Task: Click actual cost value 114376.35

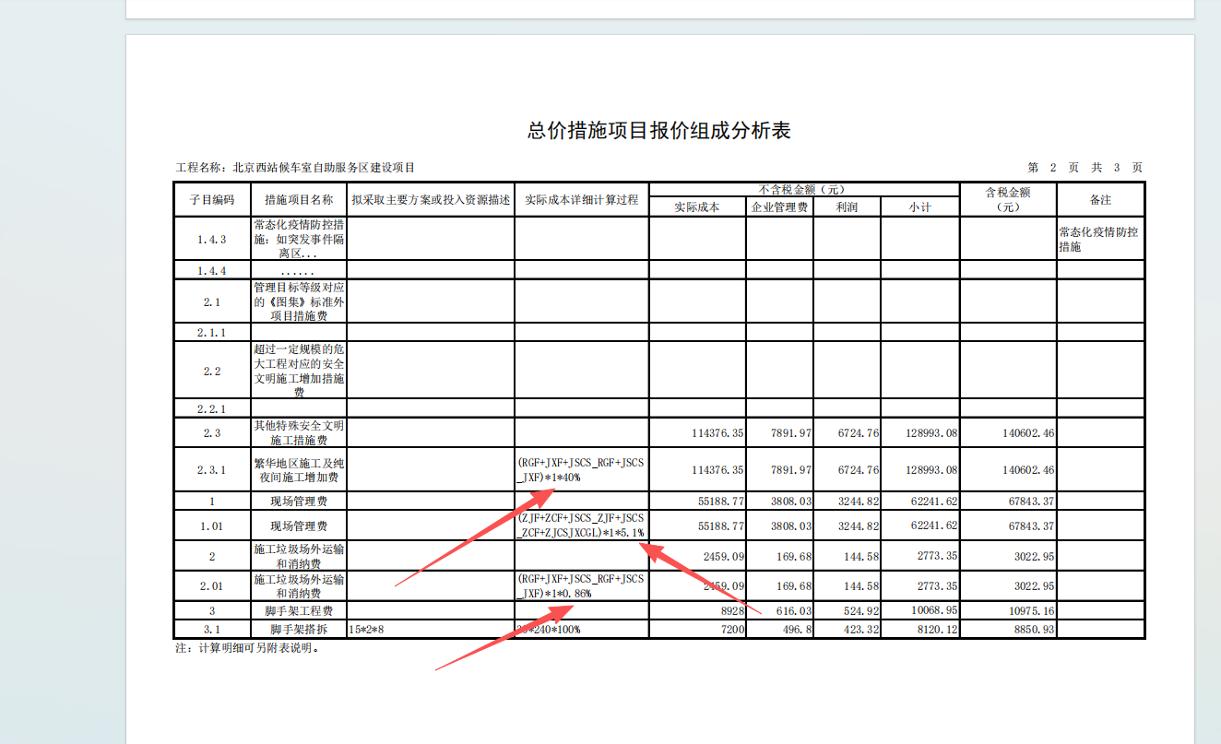Action: click(x=715, y=431)
